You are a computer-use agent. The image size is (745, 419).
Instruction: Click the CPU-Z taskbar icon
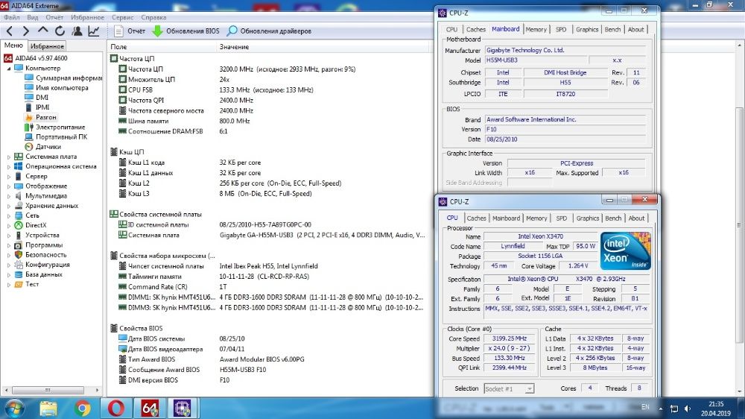(183, 408)
